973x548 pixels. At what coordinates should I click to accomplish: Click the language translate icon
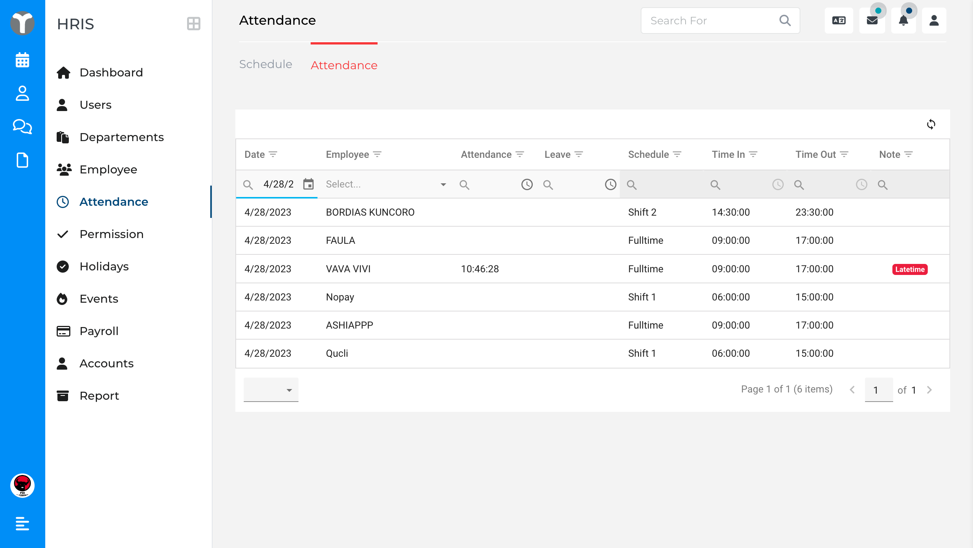pyautogui.click(x=839, y=21)
